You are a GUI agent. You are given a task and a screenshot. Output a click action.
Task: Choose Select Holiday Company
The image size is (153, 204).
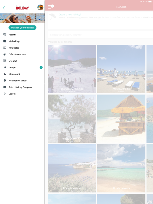pyautogui.click(x=20, y=87)
